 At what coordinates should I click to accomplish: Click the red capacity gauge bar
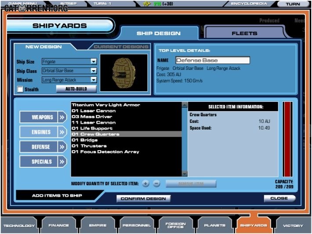pos(287,139)
